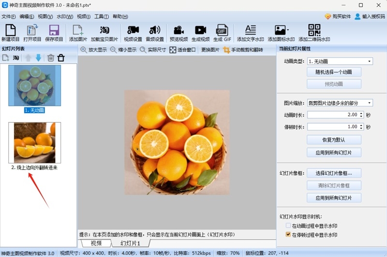Click 随机选择一个动画 button
Screen dimensions: 387x257
[334, 72]
